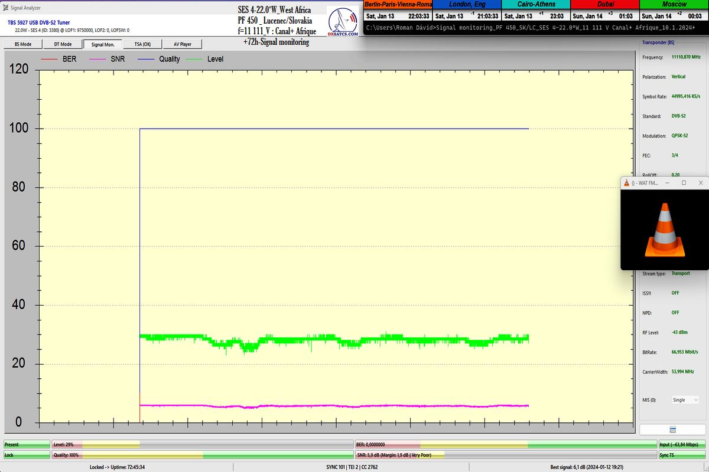The image size is (709, 472).
Task: Maximize the VLC player window
Action: pos(684,183)
